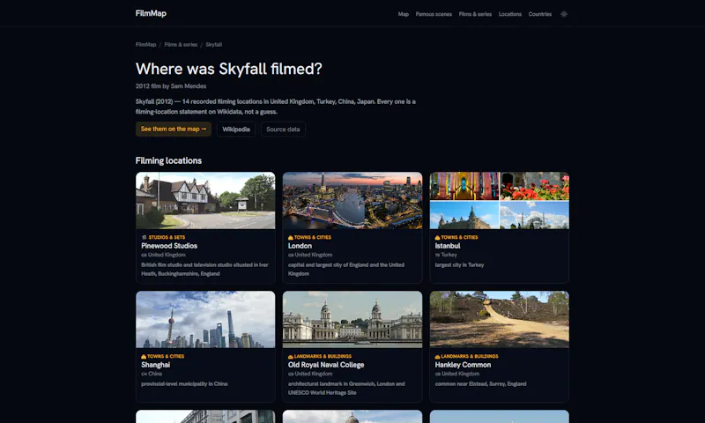Click the 'Where was Skyfall filmed?' heading

[x=229, y=69]
